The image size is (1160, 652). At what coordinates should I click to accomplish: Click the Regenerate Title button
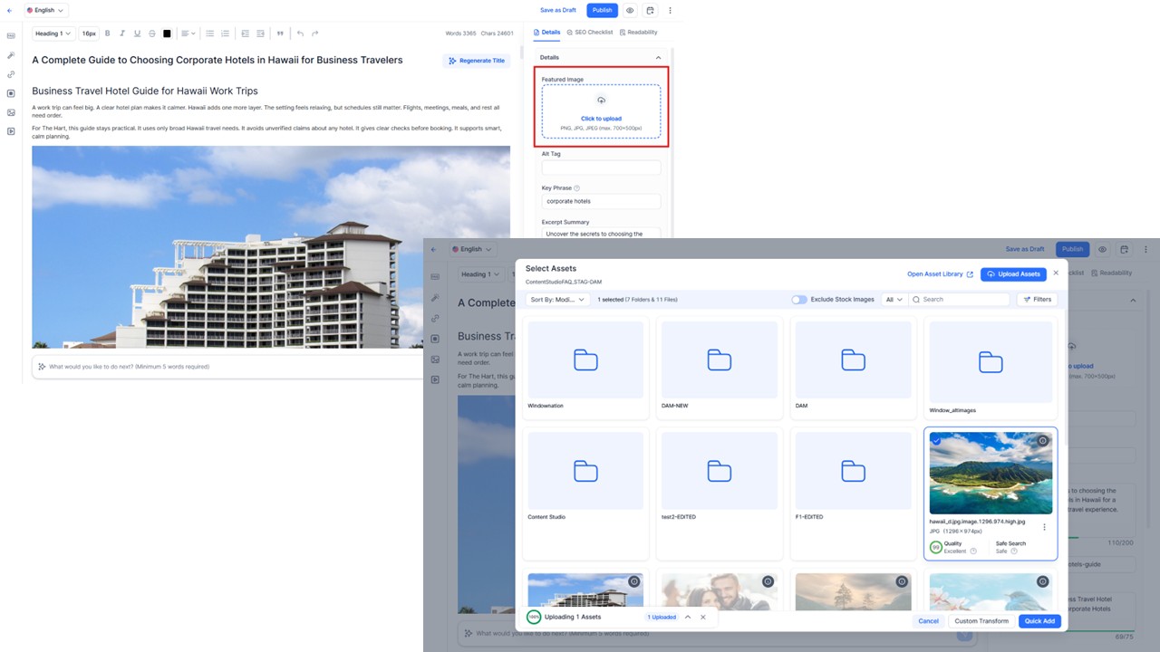[x=477, y=61]
